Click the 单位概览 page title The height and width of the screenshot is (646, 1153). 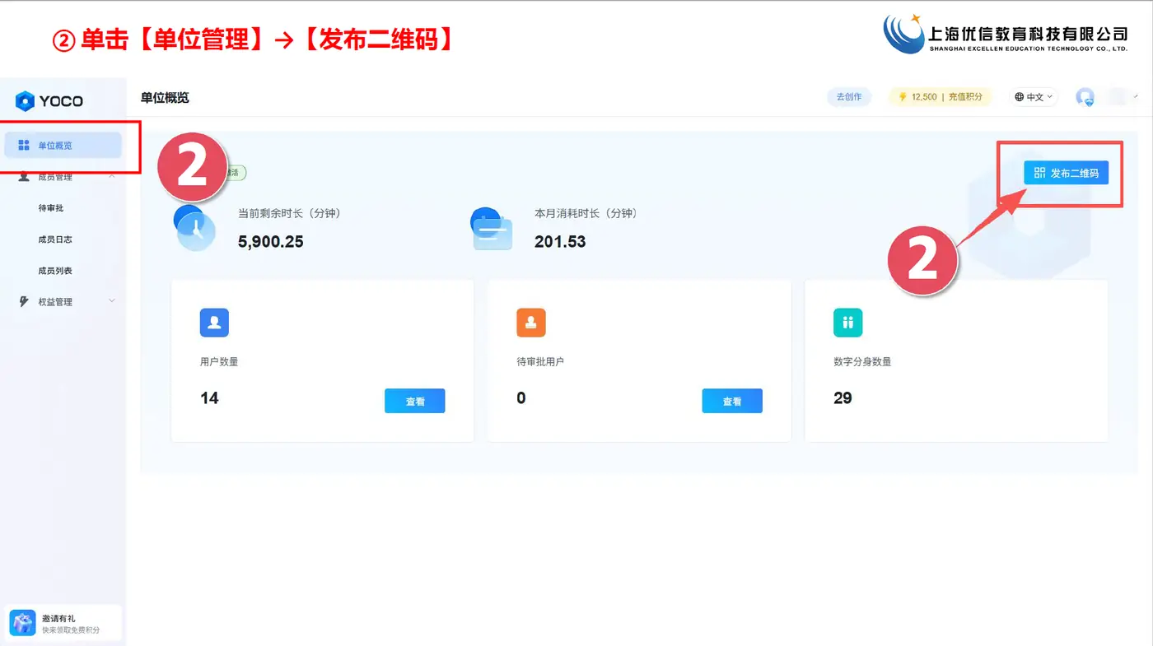click(165, 97)
